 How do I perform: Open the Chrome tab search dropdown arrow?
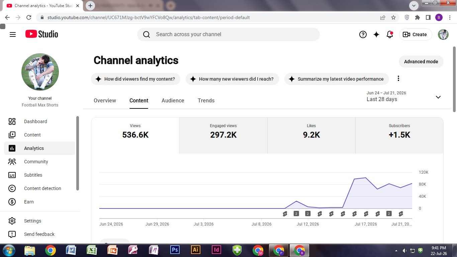pyautogui.click(x=414, y=6)
